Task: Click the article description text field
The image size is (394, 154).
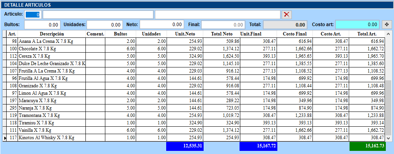Action: (x=98, y=14)
